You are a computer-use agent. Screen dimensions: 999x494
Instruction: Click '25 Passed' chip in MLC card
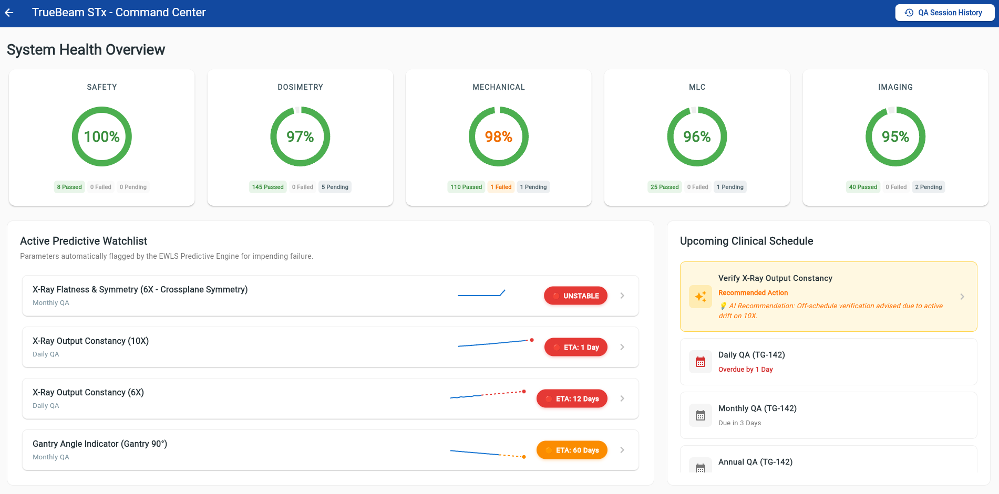pyautogui.click(x=664, y=187)
